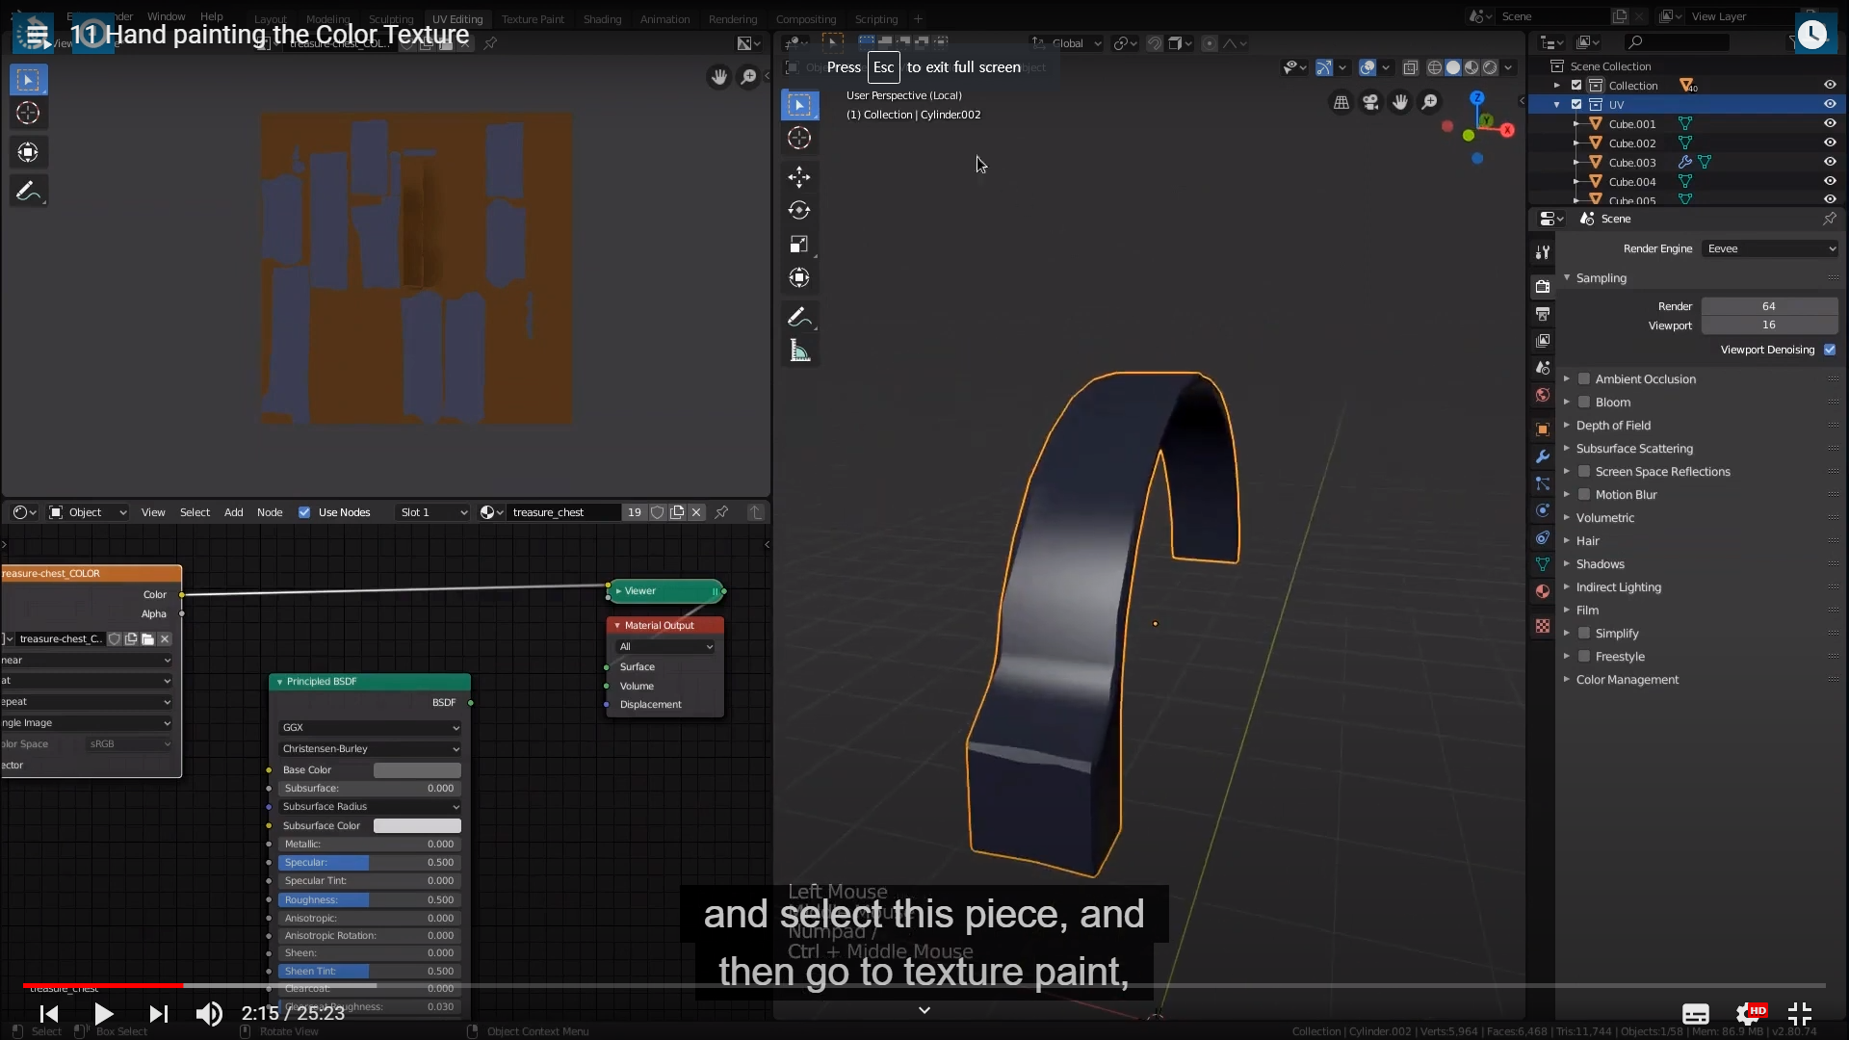
Task: Expand the Color Management panel
Action: click(x=1627, y=680)
